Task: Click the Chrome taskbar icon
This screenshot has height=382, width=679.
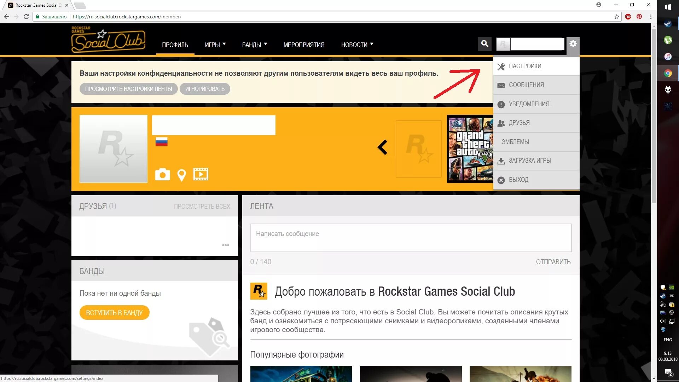Action: point(668,73)
